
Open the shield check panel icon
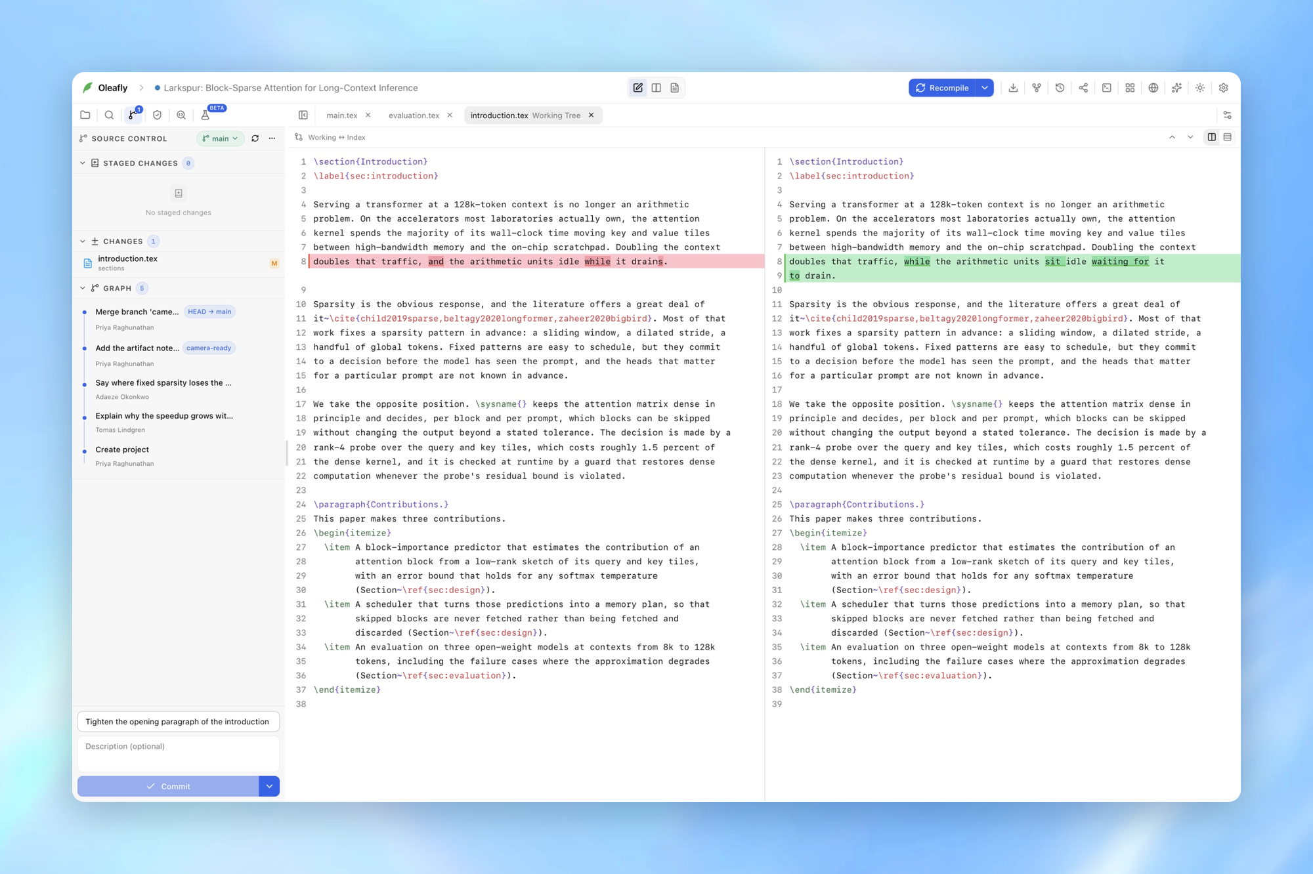(x=157, y=115)
